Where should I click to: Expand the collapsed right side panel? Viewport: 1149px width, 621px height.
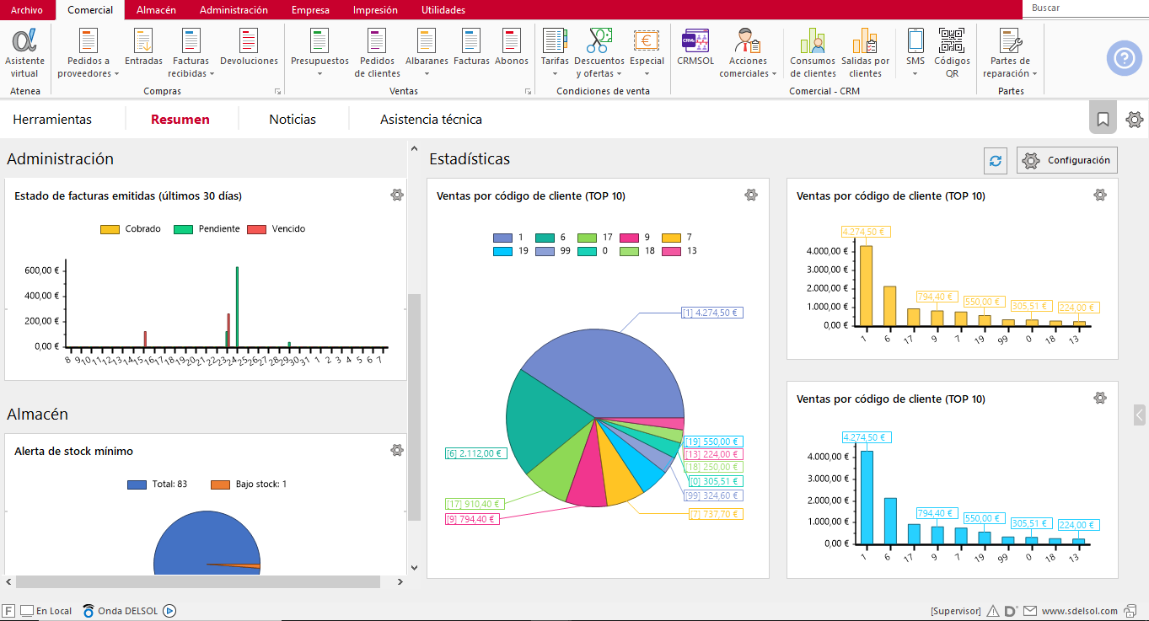[x=1140, y=415]
